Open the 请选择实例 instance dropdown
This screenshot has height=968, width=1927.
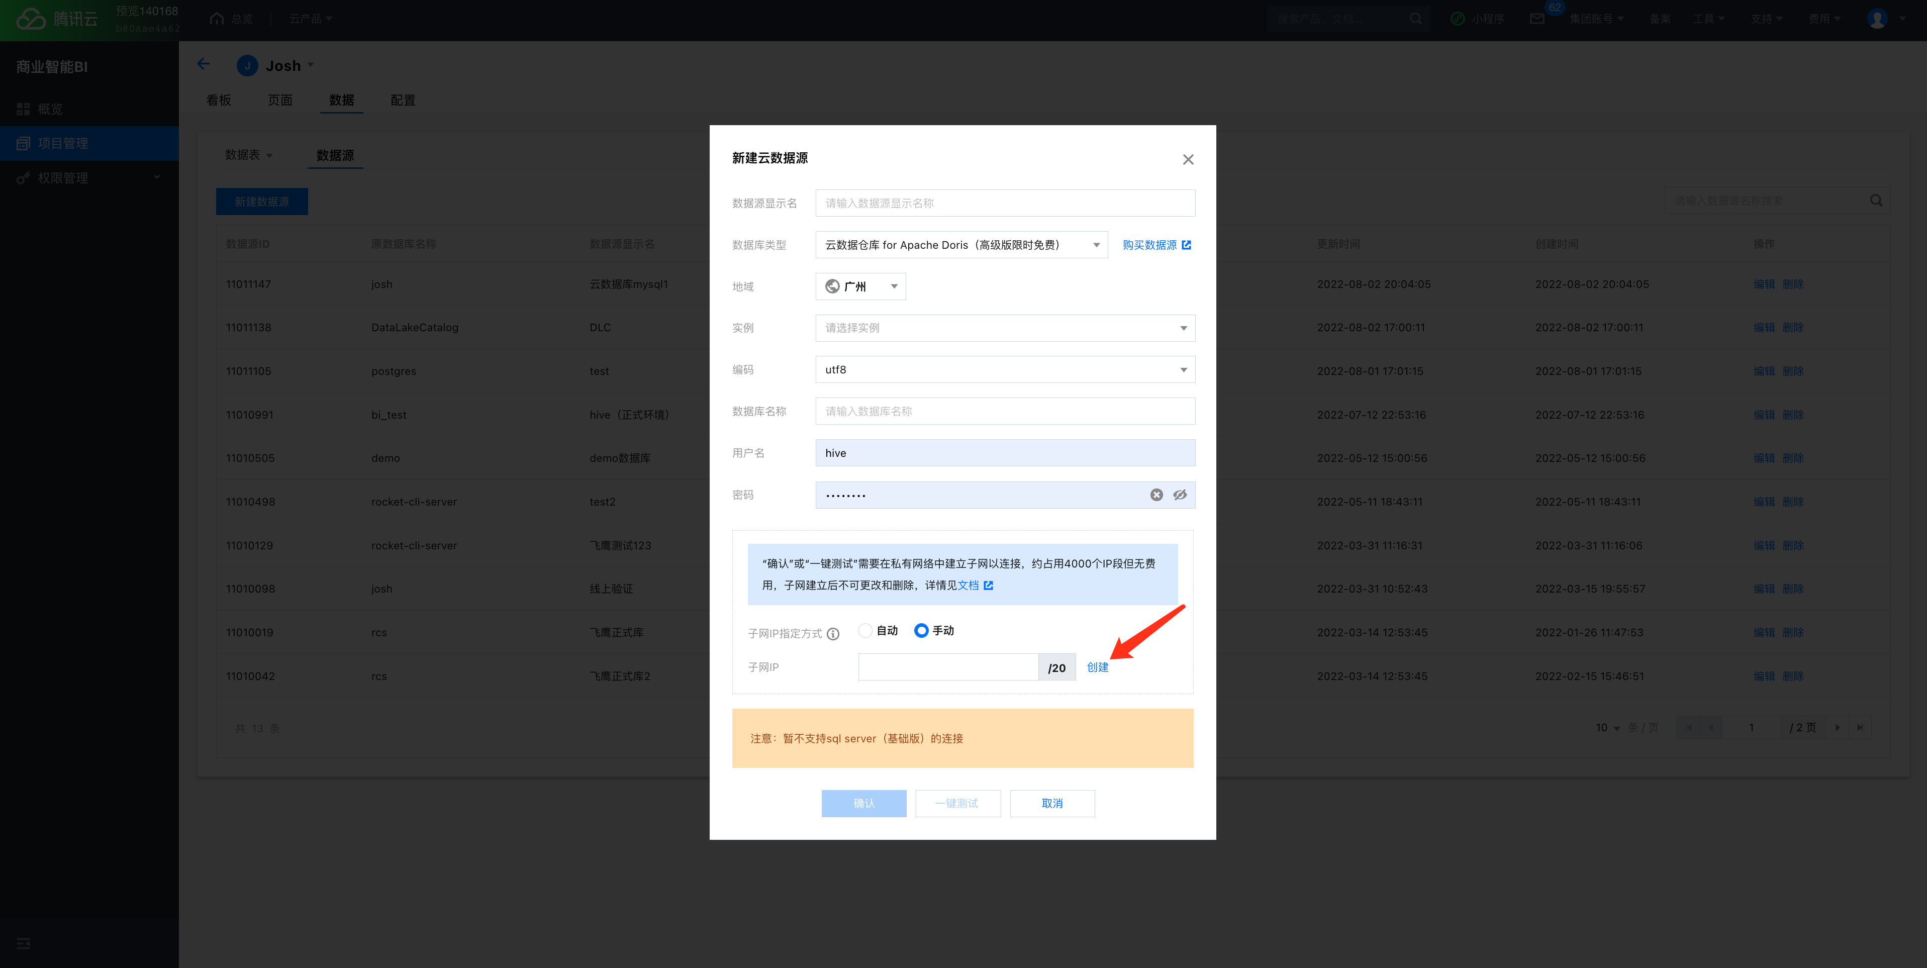point(1005,328)
